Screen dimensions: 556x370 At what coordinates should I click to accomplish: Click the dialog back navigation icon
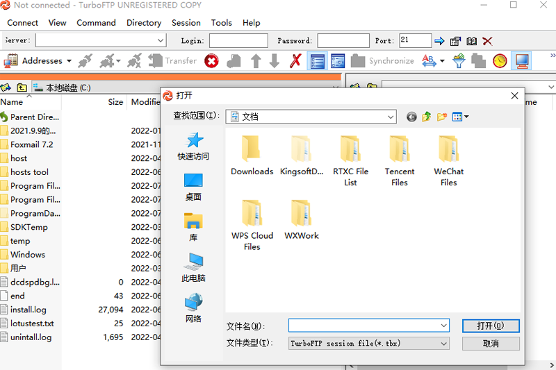point(411,117)
